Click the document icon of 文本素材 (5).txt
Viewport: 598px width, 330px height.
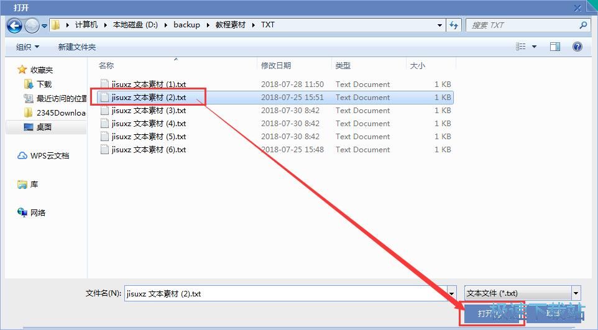pos(104,136)
